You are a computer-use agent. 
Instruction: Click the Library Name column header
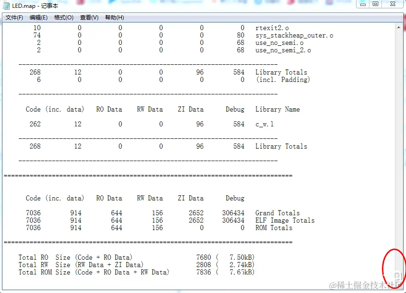[x=277, y=110]
